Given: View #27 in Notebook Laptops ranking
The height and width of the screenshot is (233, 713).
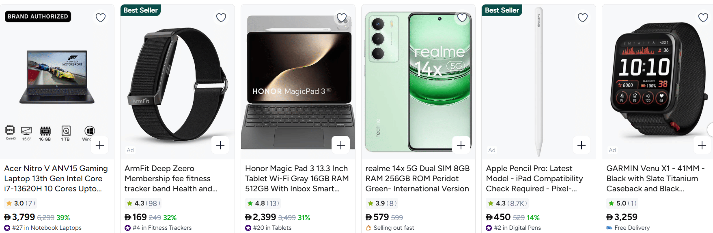Looking at the screenshot, I should pos(47,228).
